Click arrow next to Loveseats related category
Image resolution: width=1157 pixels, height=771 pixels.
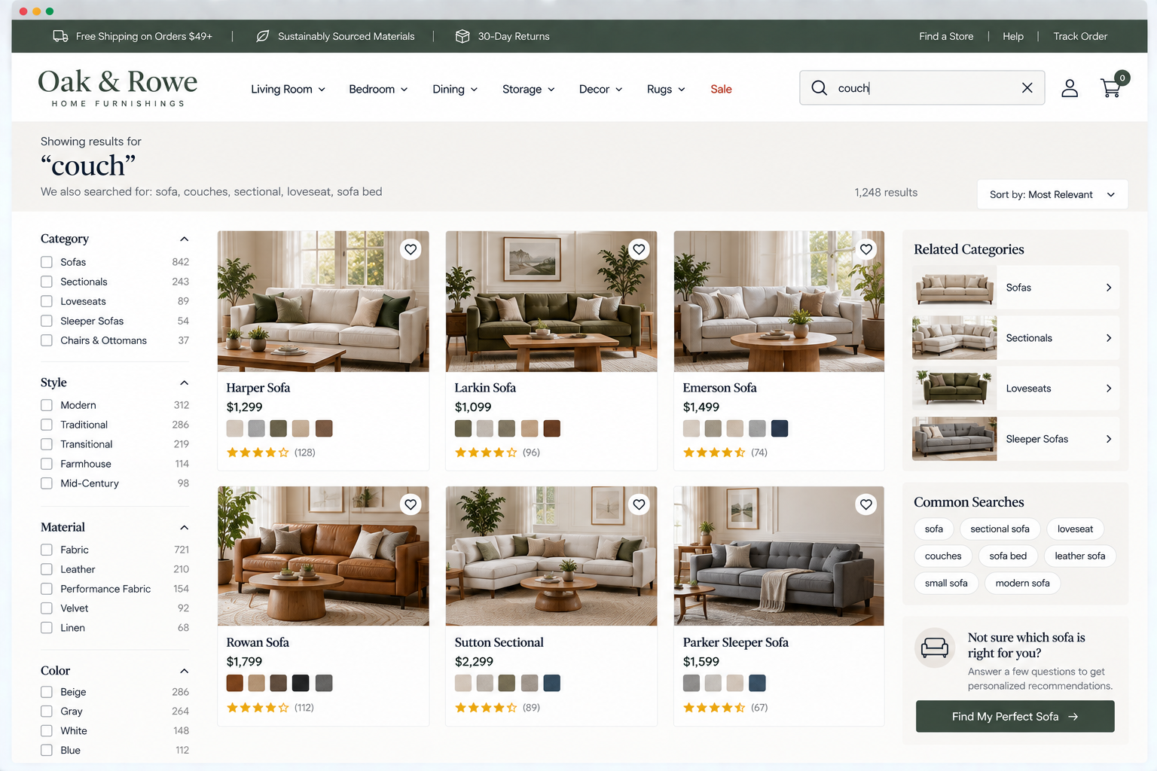[x=1109, y=389]
